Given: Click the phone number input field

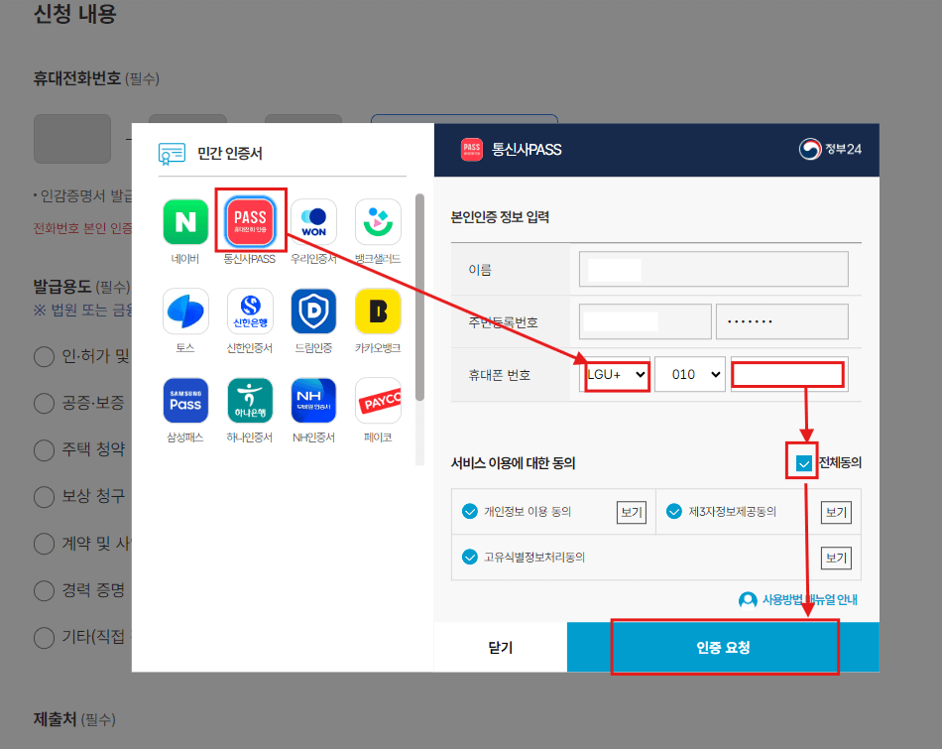Looking at the screenshot, I should click(789, 375).
